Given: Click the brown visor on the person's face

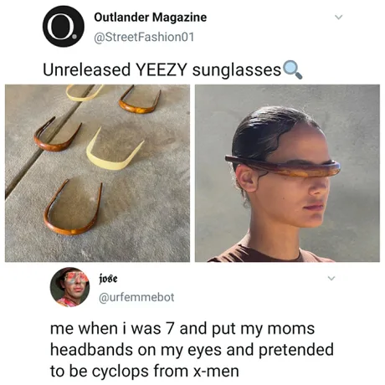Looking at the screenshot, I should (282, 166).
